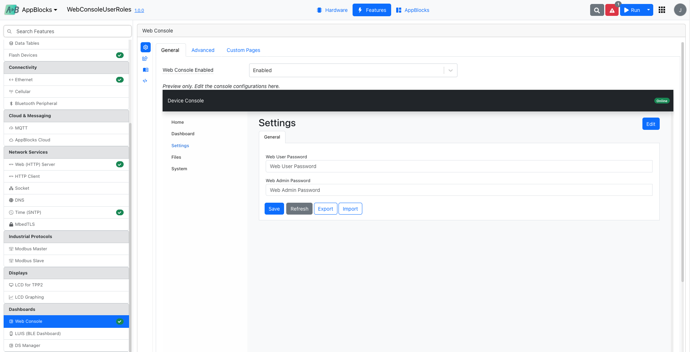Toggle Flash Devices enabled checkmark

[x=120, y=55]
